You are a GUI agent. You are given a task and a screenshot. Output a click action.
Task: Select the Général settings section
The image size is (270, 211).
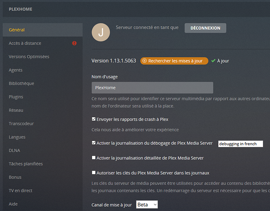click(x=43, y=30)
